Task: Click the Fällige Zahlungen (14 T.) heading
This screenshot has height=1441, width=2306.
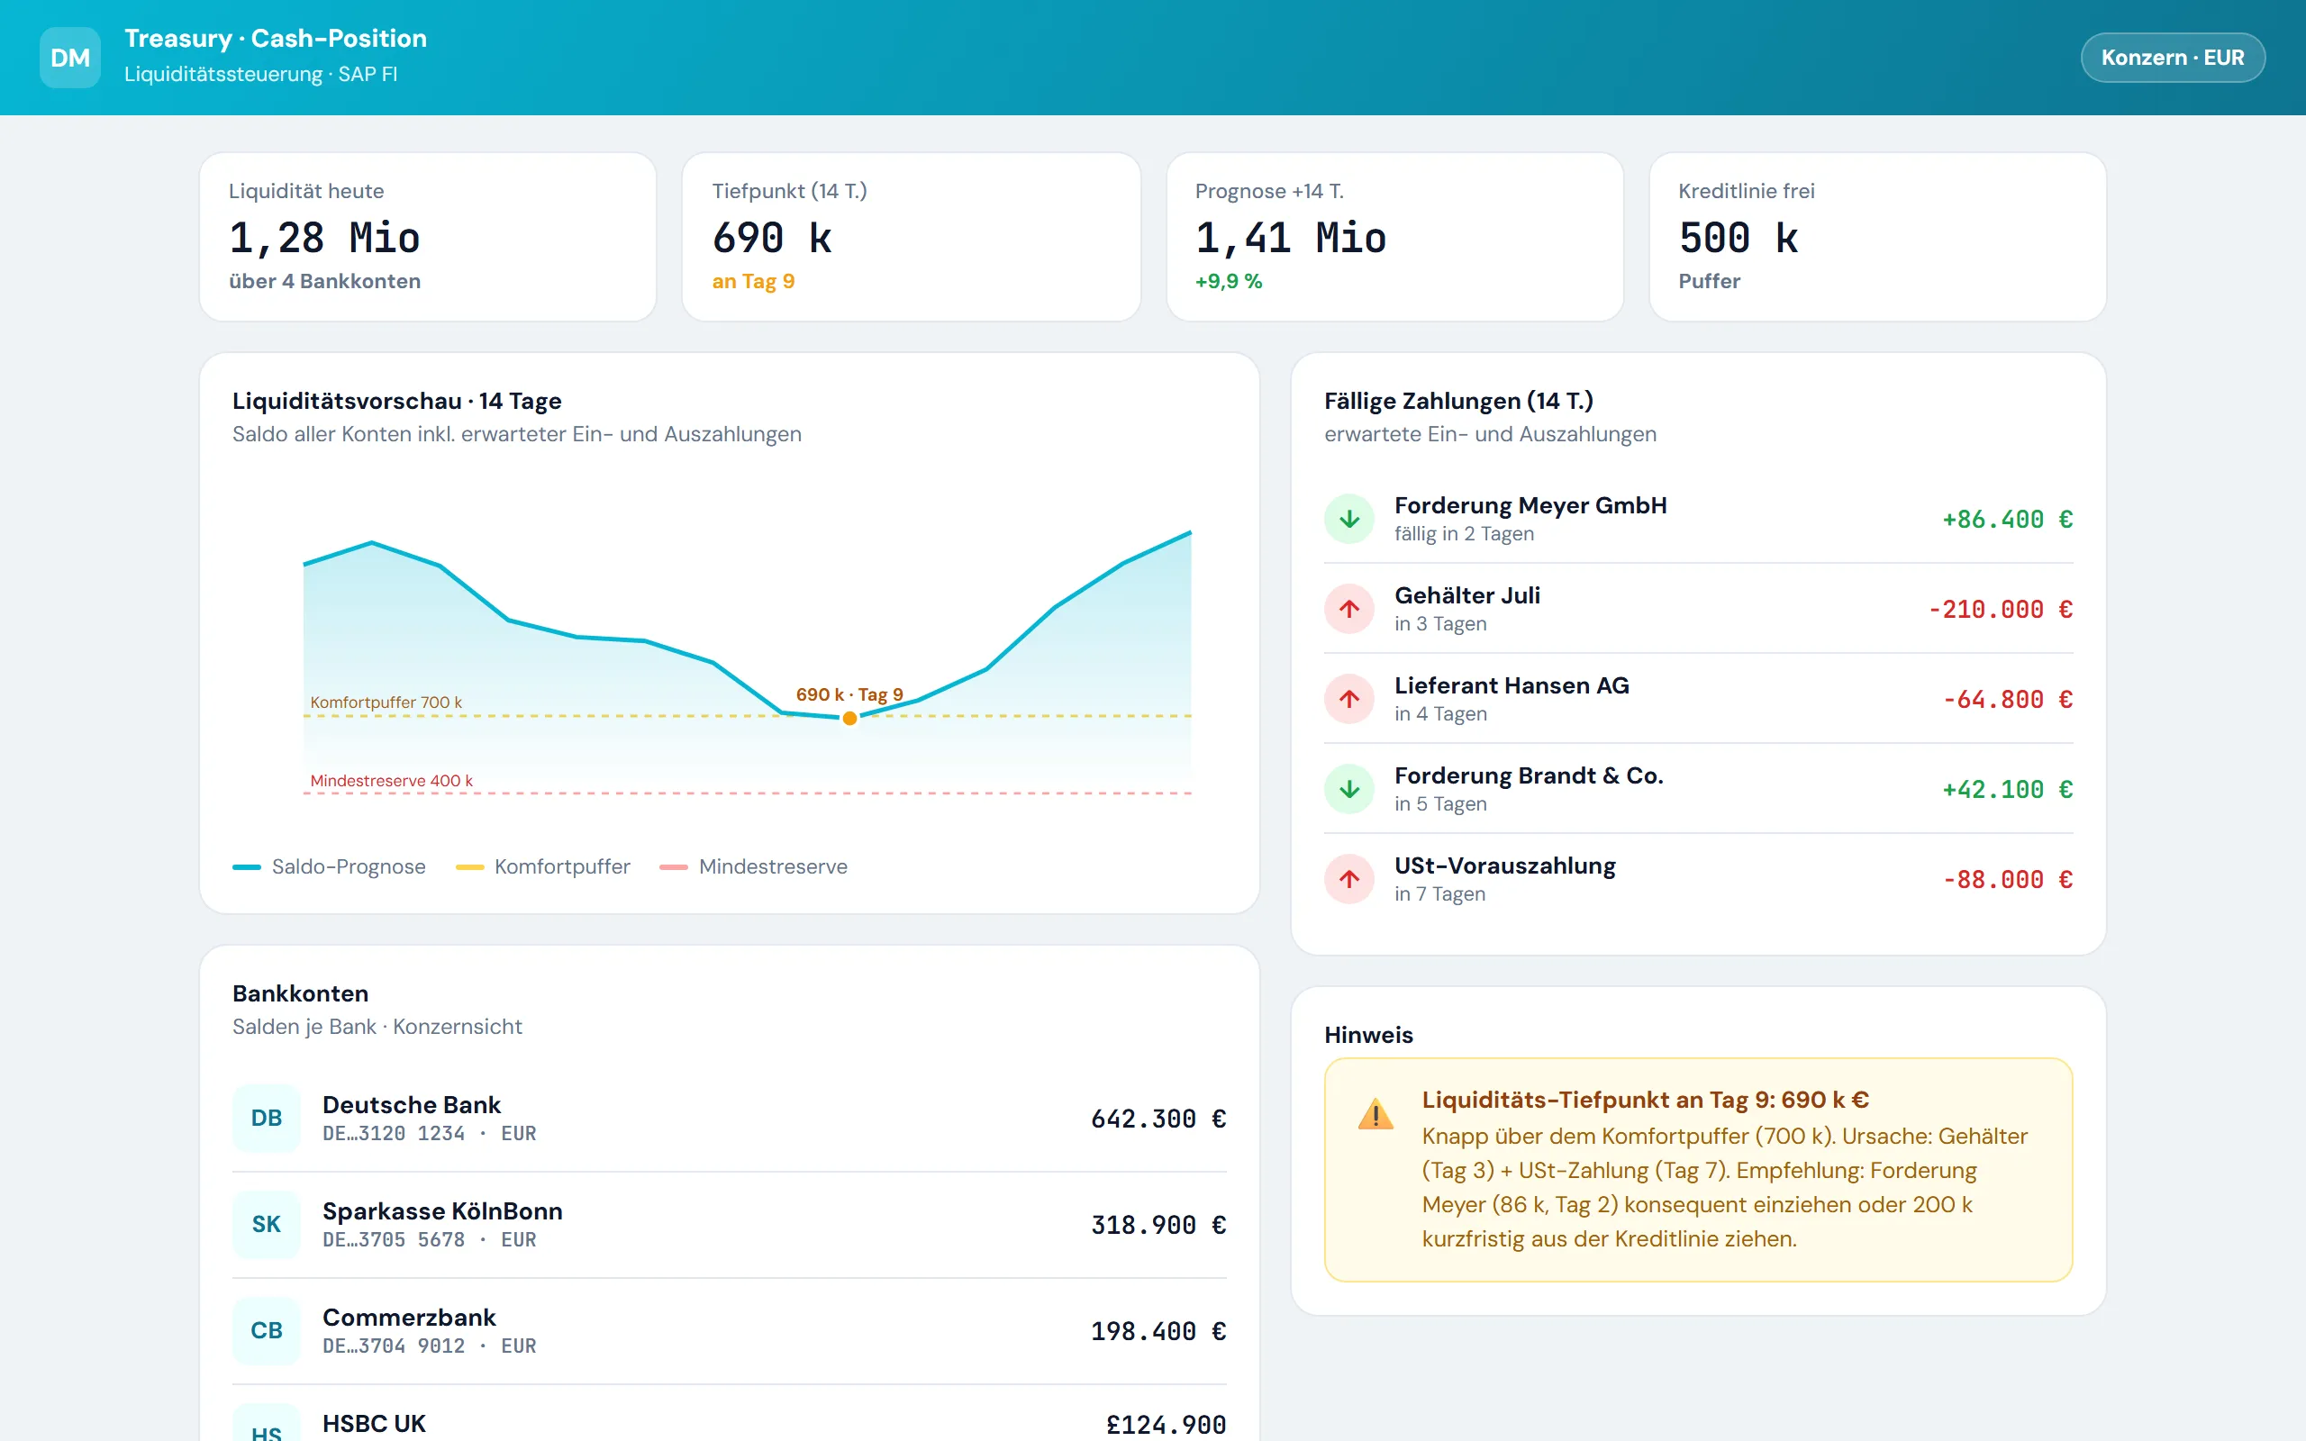Action: [x=1458, y=402]
